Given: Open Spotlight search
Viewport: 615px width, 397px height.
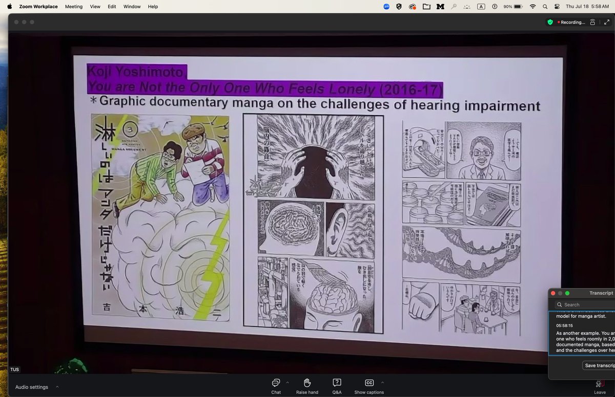Looking at the screenshot, I should [545, 7].
